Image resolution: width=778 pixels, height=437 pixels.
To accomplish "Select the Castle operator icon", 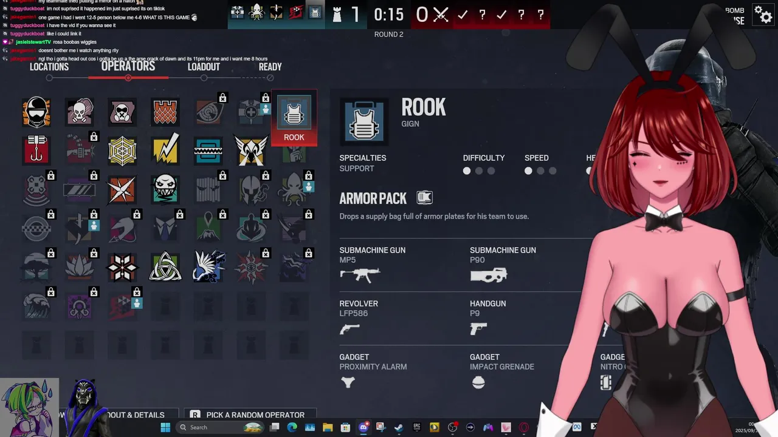I will point(165,112).
